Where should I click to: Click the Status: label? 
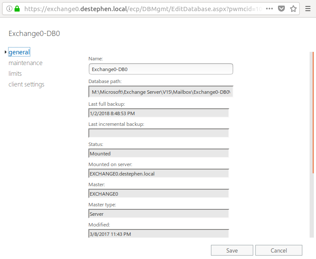click(x=96, y=144)
